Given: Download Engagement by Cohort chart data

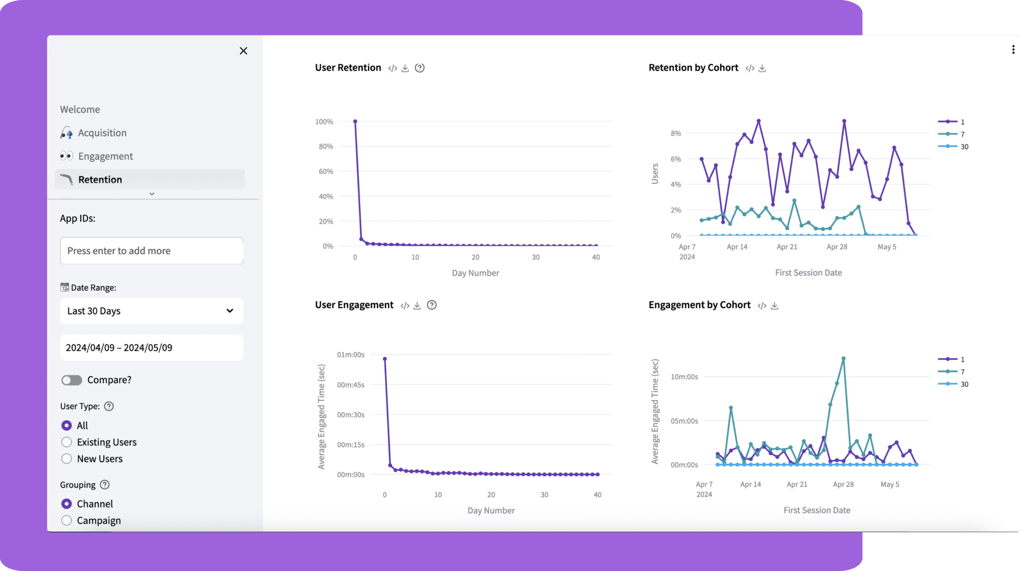Looking at the screenshot, I should [774, 306].
